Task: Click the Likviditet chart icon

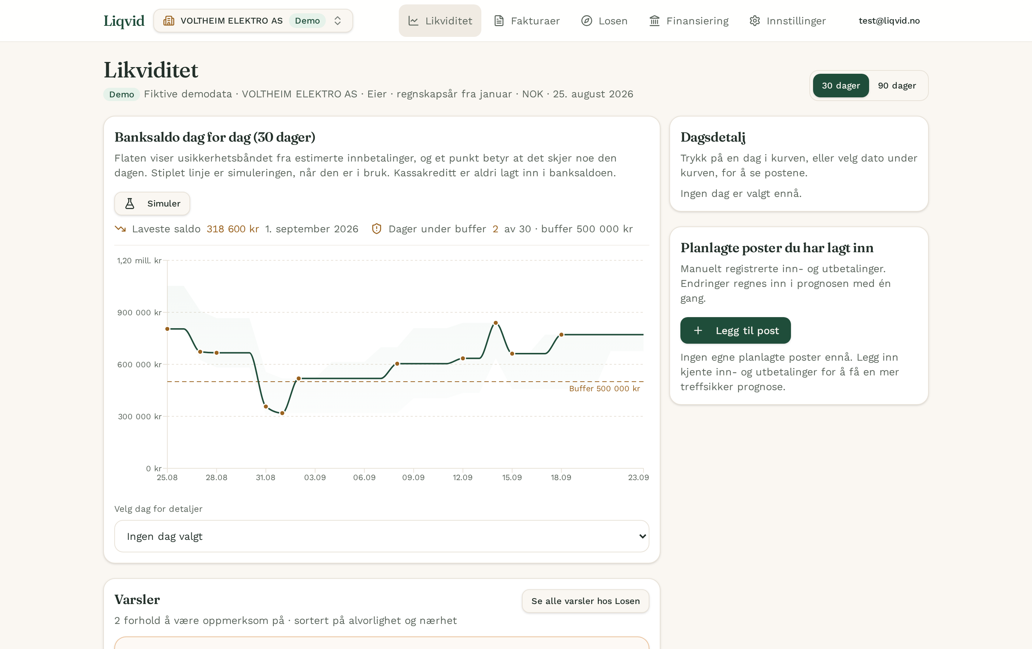Action: [x=413, y=21]
